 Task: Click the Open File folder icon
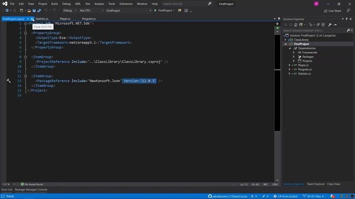(29, 11)
